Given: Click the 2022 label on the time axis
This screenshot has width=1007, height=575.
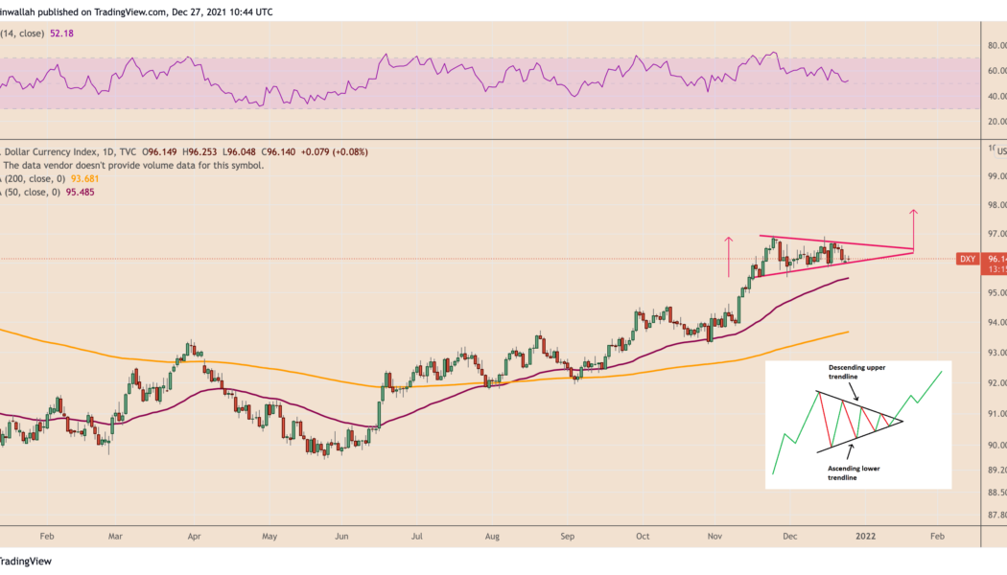Looking at the screenshot, I should coord(863,540).
